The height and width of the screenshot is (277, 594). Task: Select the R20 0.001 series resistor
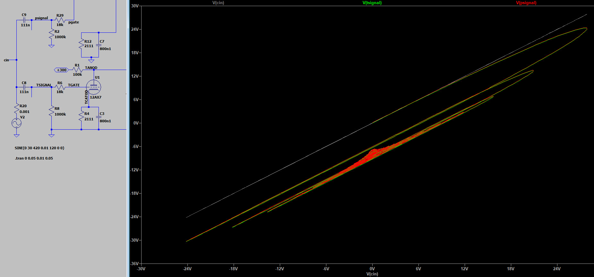coord(17,109)
